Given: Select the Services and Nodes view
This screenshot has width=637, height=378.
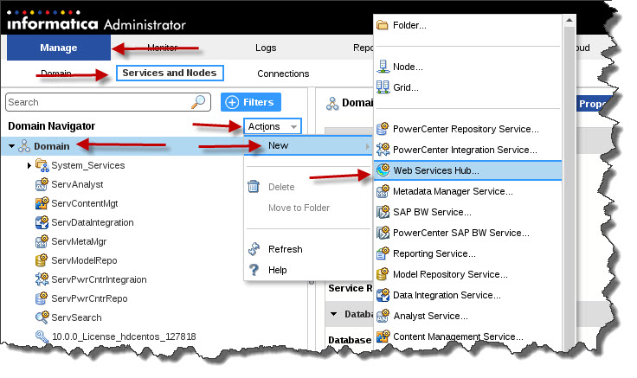Looking at the screenshot, I should (170, 73).
